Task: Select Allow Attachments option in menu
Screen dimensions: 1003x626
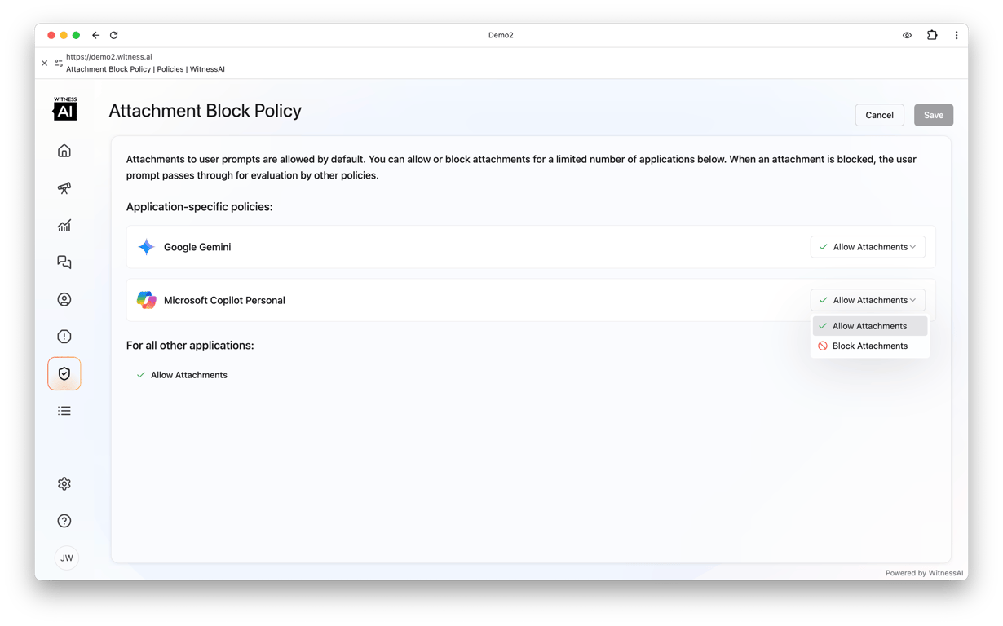Action: point(870,326)
